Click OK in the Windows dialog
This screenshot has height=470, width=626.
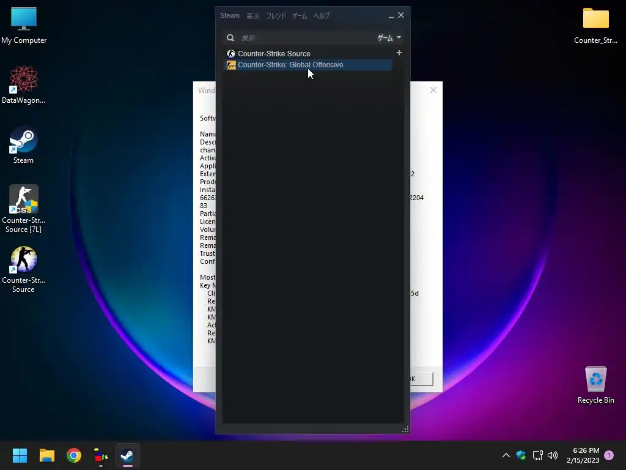tap(422, 379)
